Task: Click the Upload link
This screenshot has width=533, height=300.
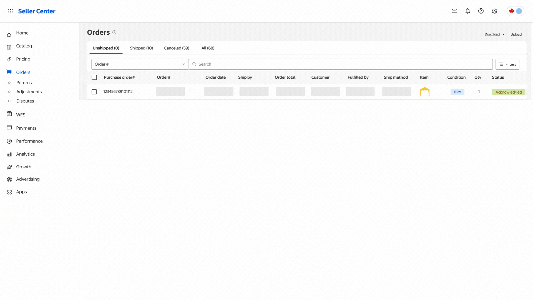Action: [x=516, y=34]
